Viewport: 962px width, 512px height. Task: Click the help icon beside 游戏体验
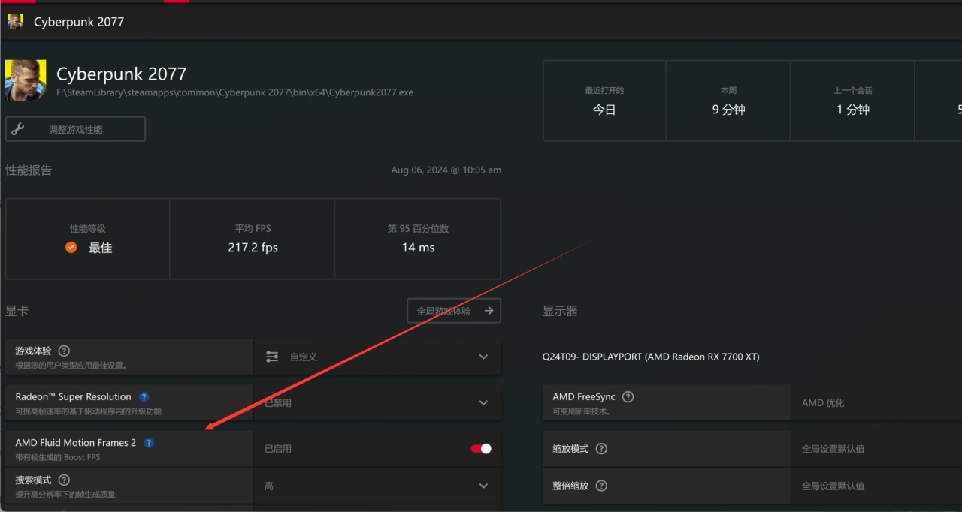[64, 351]
